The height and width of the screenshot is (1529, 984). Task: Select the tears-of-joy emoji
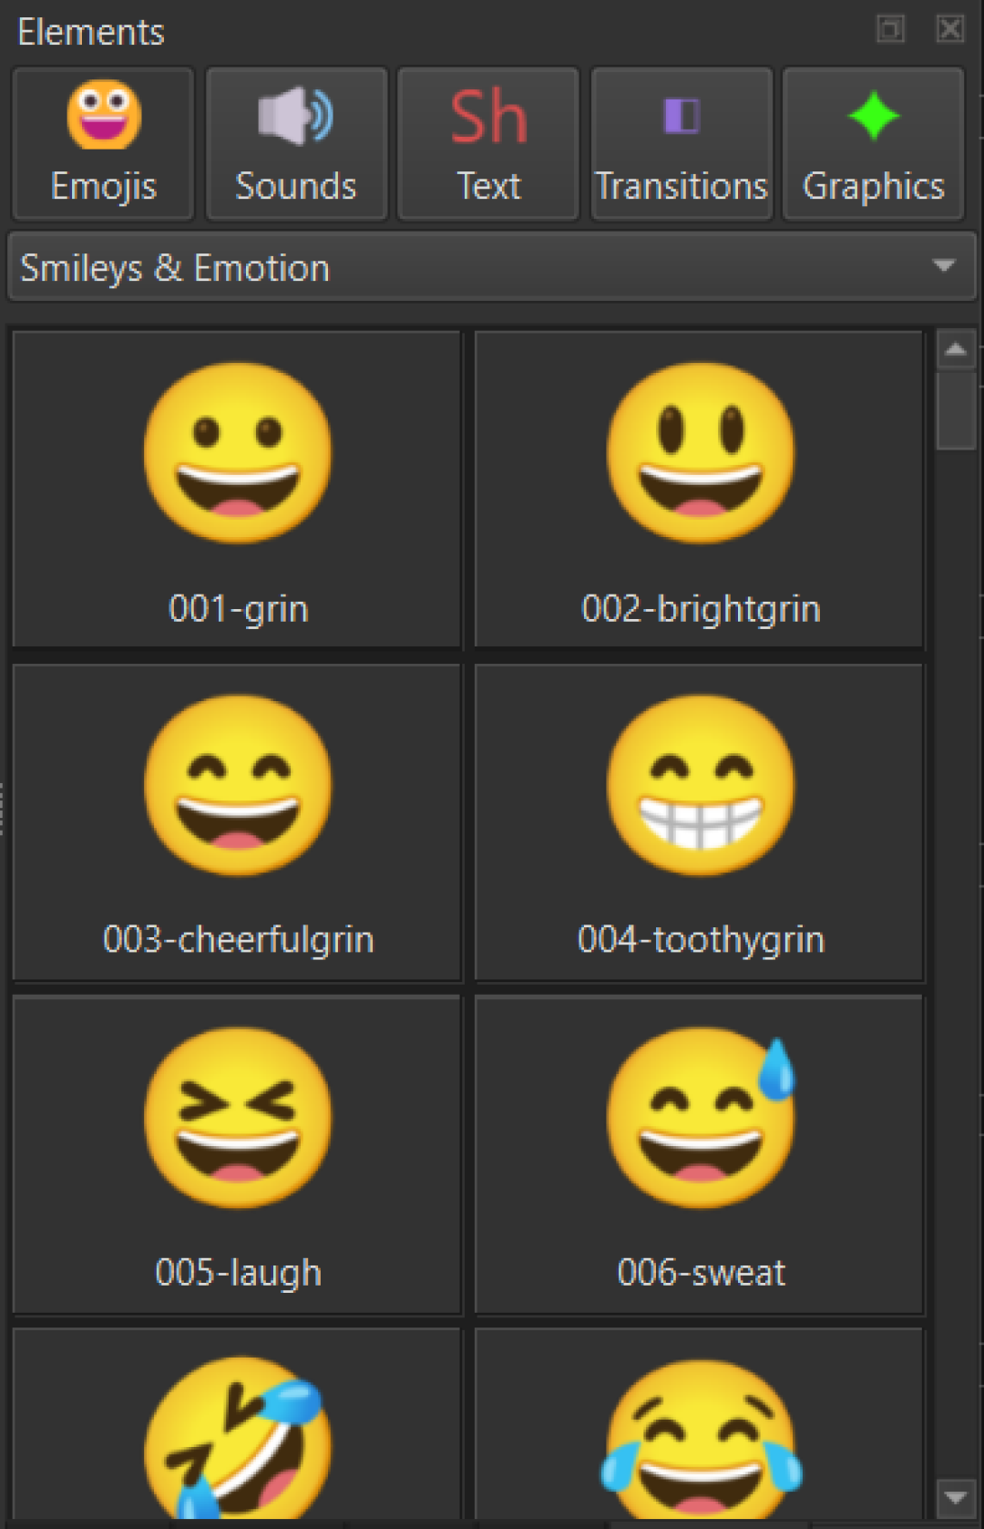[700, 1425]
